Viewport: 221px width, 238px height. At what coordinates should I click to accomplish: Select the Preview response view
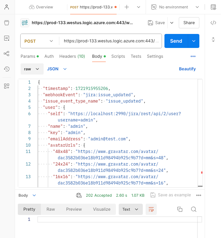click(x=74, y=209)
